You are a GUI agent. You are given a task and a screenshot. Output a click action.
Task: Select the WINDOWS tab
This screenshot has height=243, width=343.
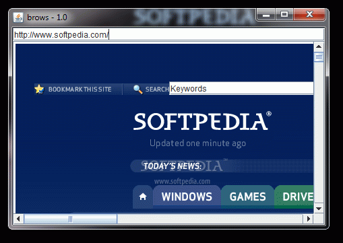187,197
